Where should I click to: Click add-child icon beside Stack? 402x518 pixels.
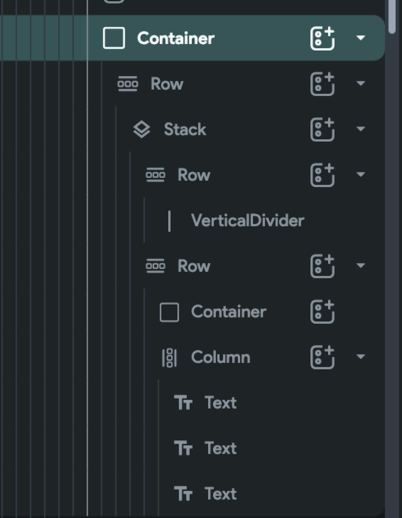[x=322, y=129]
